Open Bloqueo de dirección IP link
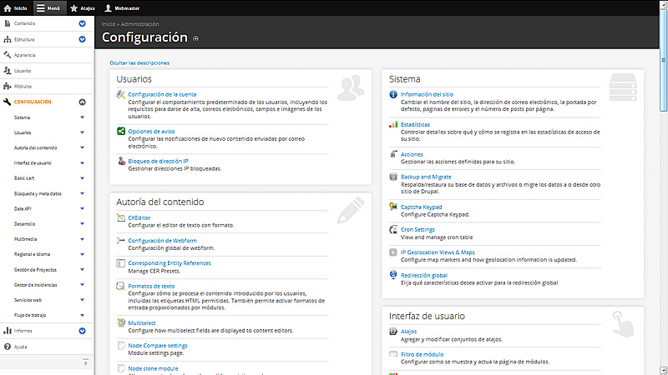 158,161
